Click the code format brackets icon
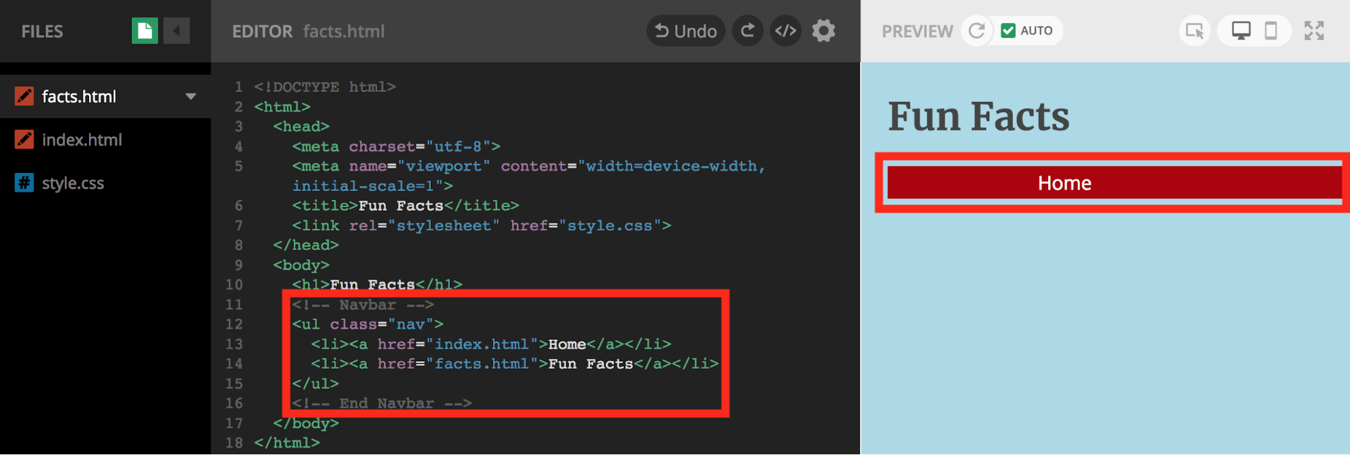Viewport: 1350px width, 455px height. 785,31
